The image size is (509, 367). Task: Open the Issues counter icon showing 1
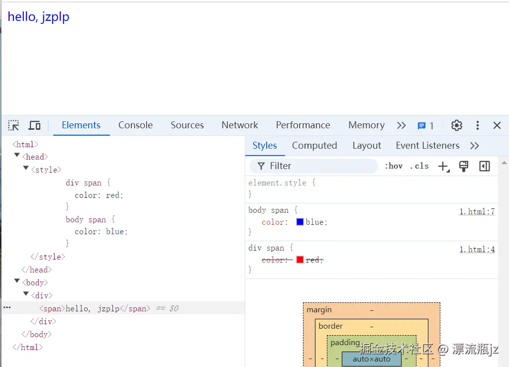tap(422, 125)
